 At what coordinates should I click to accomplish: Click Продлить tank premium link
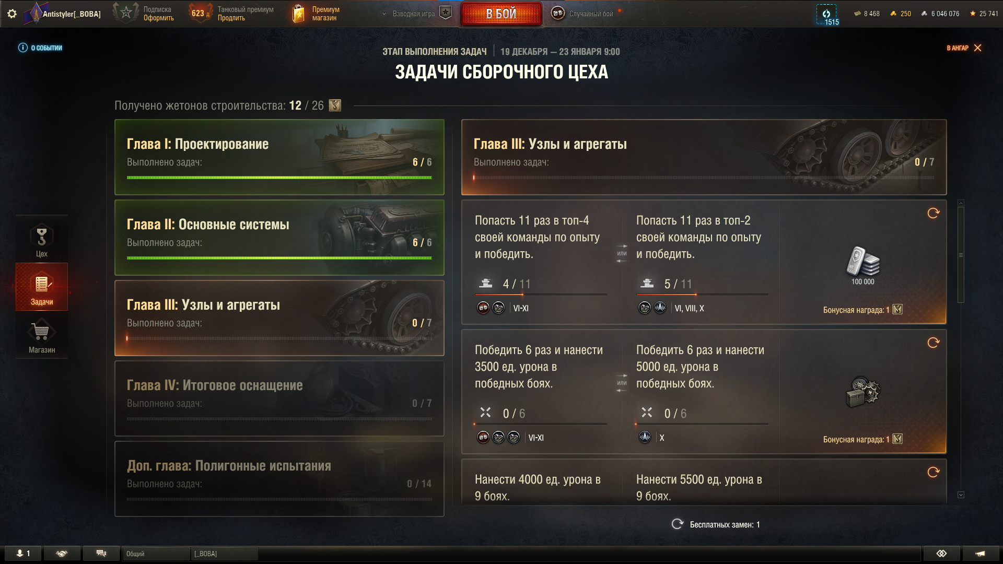231,18
